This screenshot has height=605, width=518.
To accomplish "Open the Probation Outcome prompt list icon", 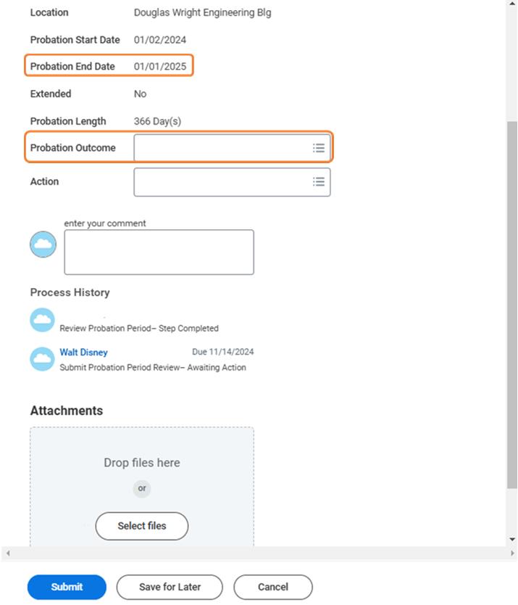I will [x=318, y=148].
